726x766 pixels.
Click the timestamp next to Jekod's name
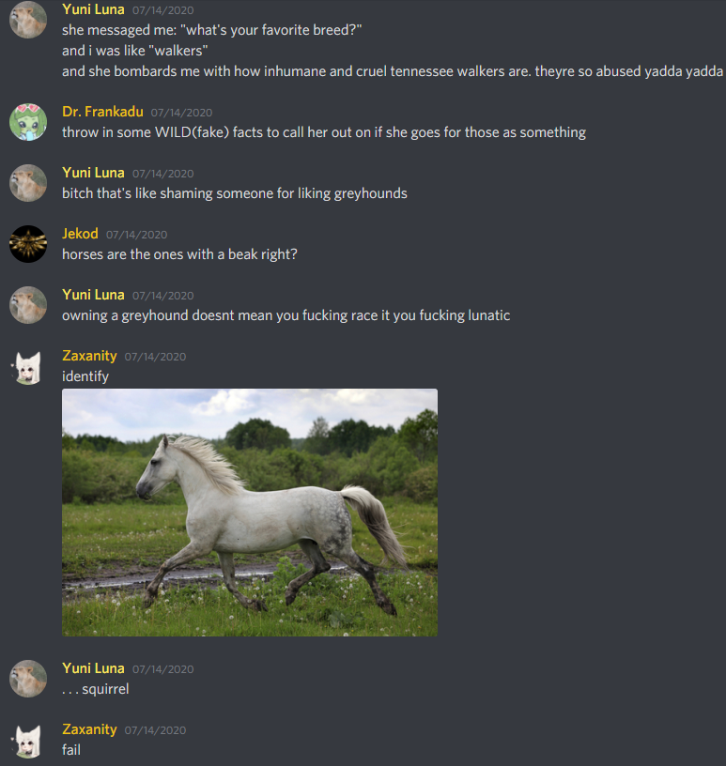tap(137, 235)
